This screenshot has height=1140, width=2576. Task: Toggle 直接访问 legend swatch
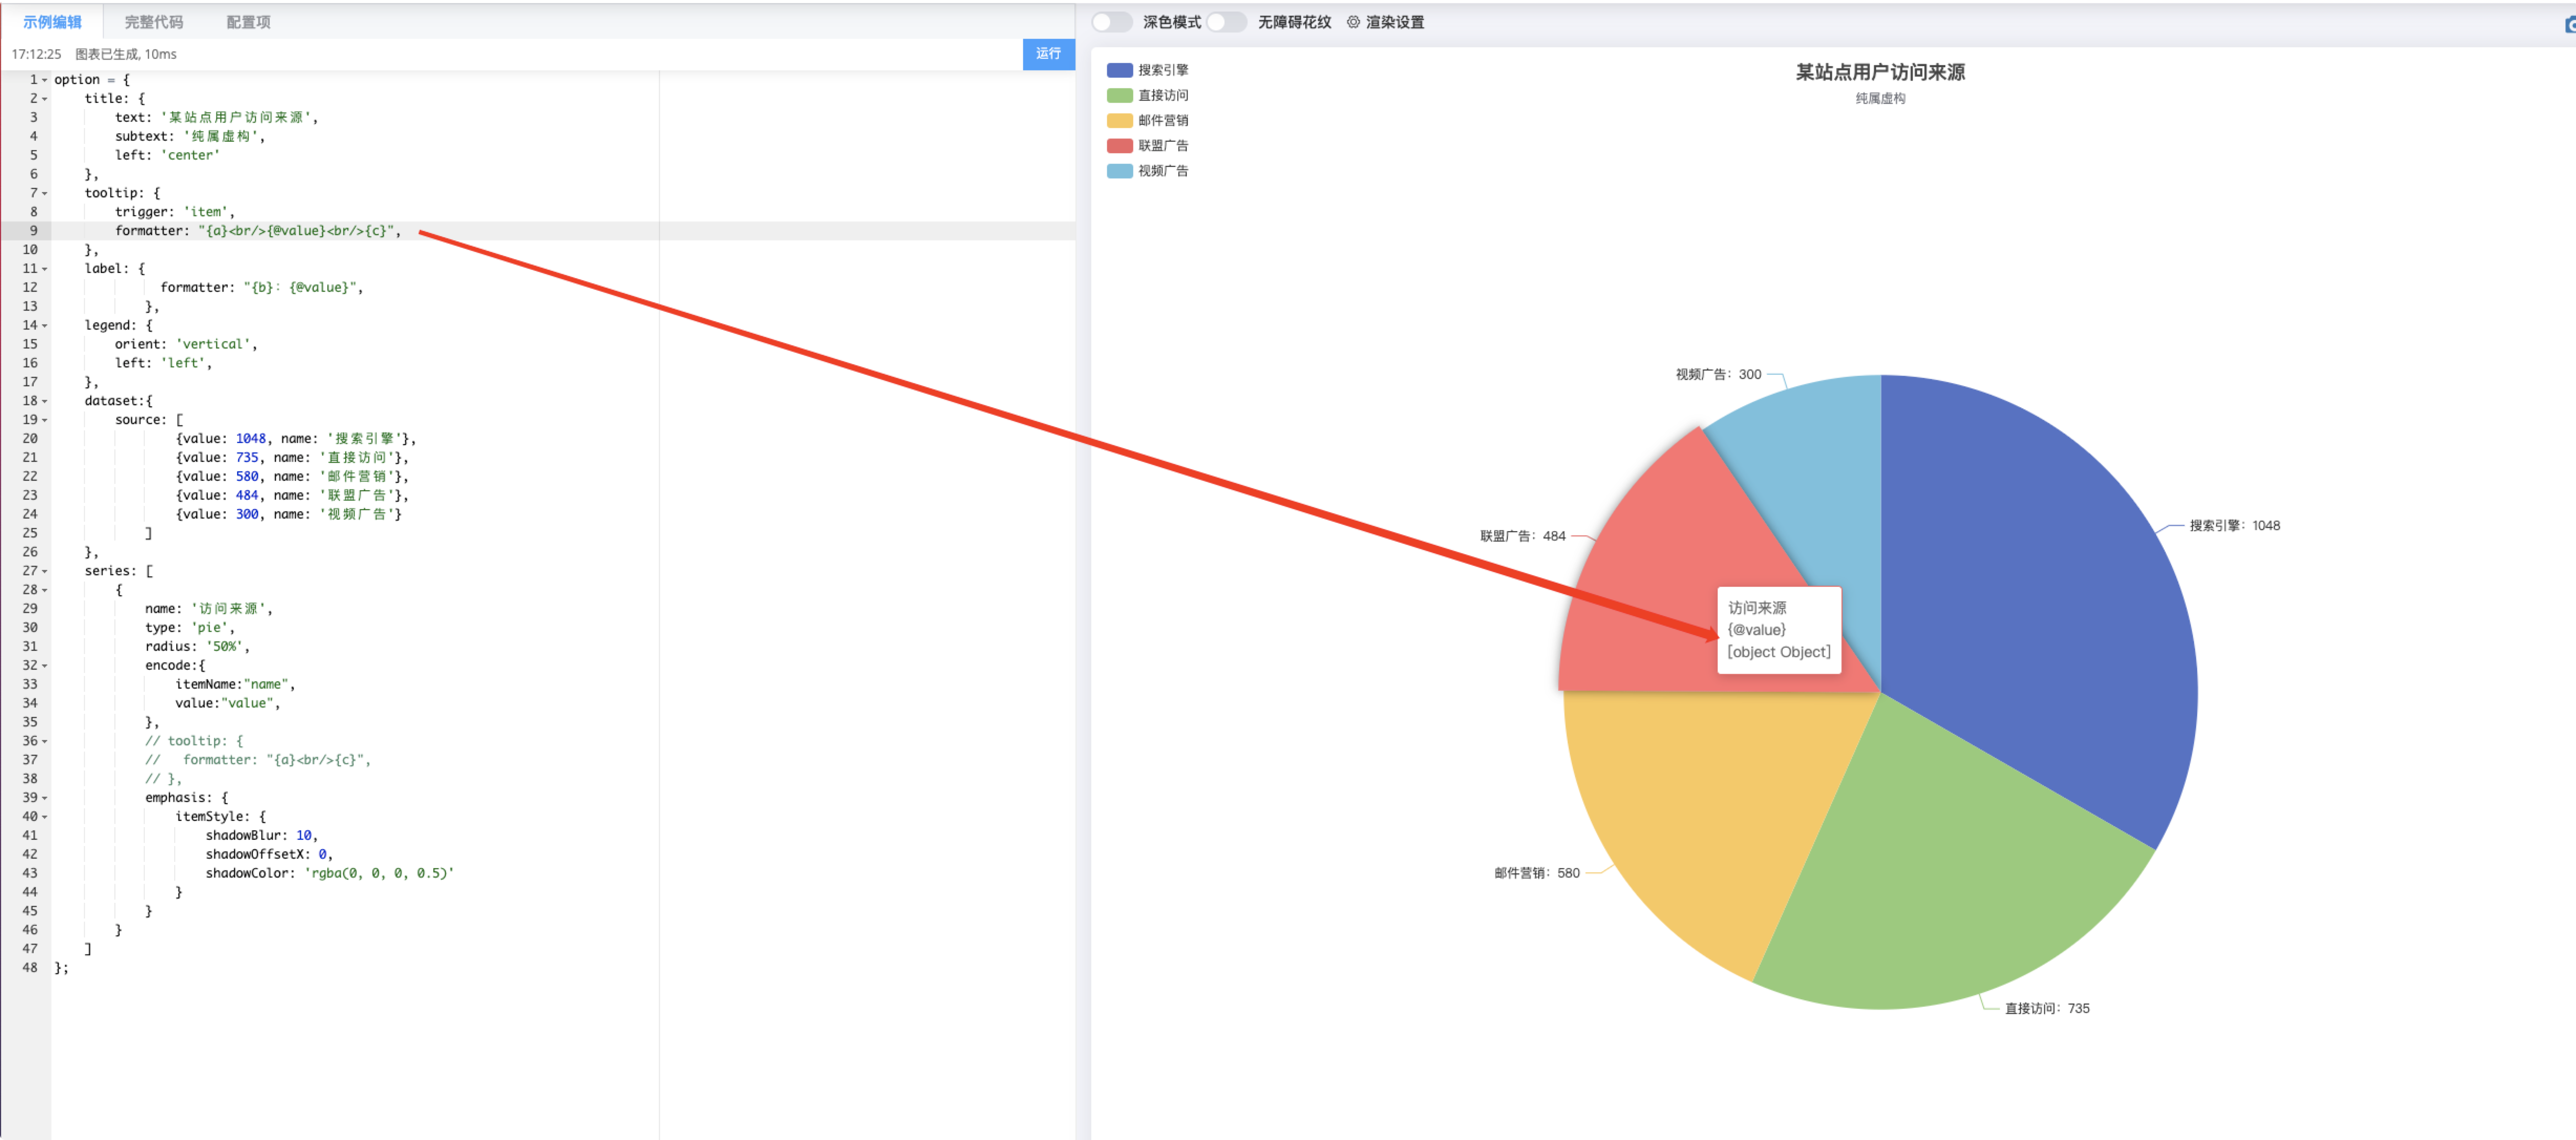pos(1119,95)
